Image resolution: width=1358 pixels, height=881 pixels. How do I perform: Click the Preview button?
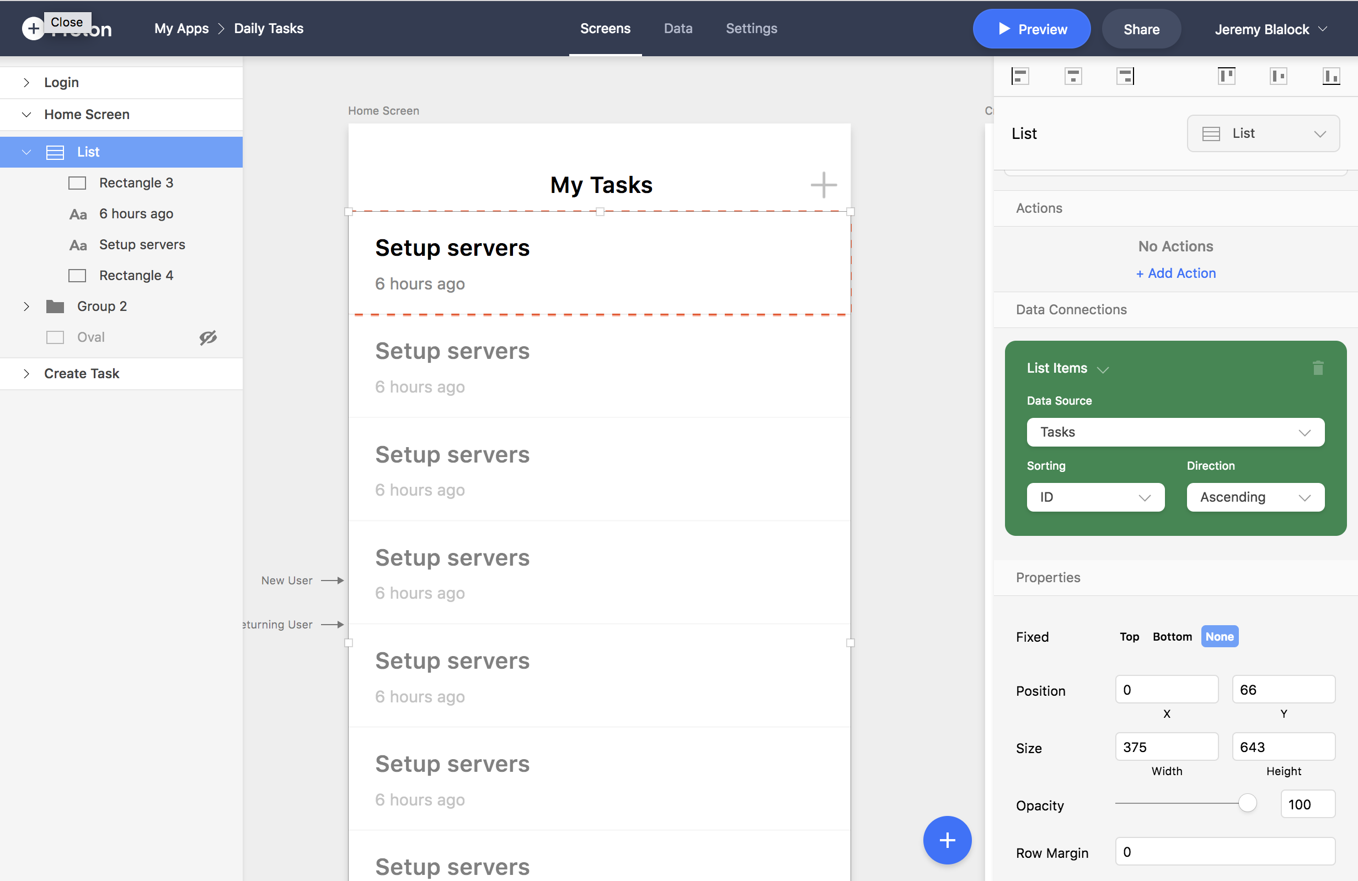pyautogui.click(x=1031, y=29)
